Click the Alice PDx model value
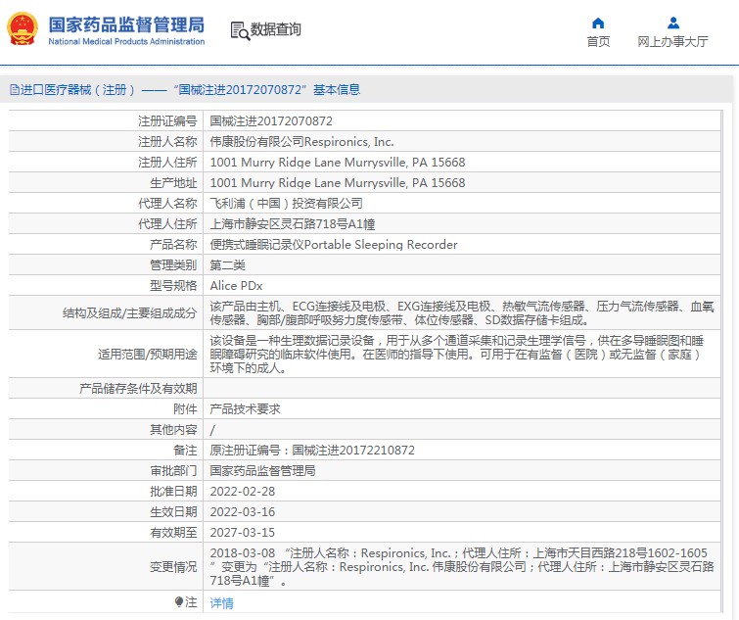The width and height of the screenshot is (739, 620). coord(236,286)
